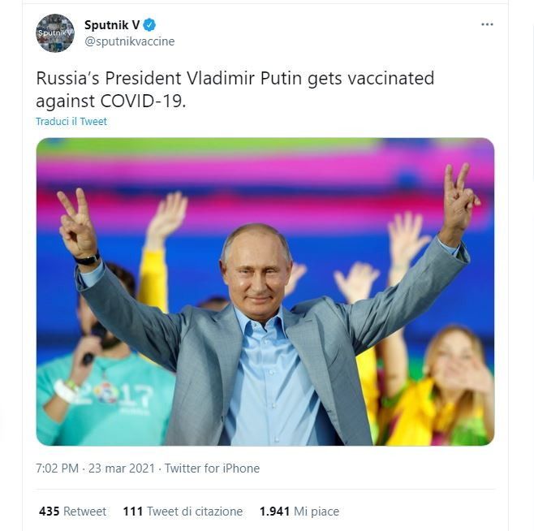The image size is (534, 531).
Task: Click the blue verified badge
Action: click(x=149, y=25)
